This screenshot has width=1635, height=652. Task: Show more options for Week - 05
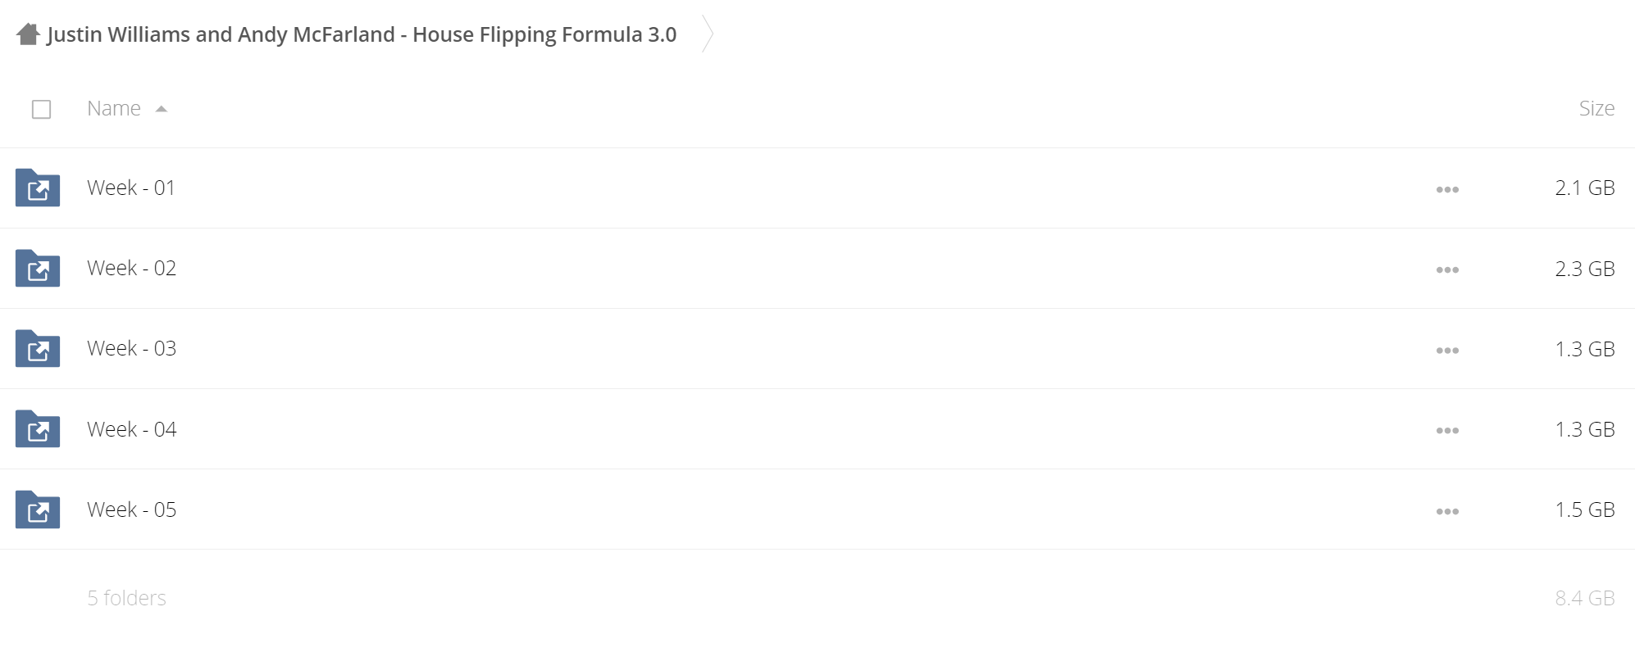point(1447,511)
